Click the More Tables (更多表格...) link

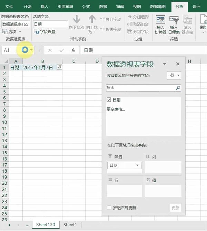[116, 109]
